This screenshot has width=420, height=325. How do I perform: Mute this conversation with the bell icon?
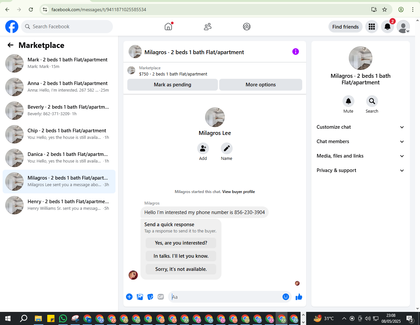tap(348, 101)
